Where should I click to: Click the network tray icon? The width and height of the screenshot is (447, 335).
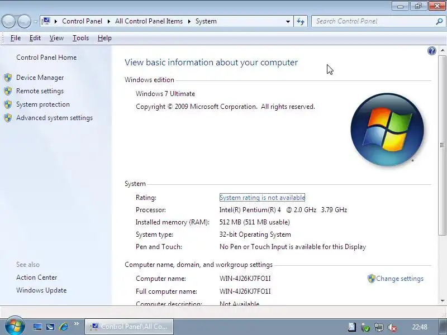click(379, 327)
